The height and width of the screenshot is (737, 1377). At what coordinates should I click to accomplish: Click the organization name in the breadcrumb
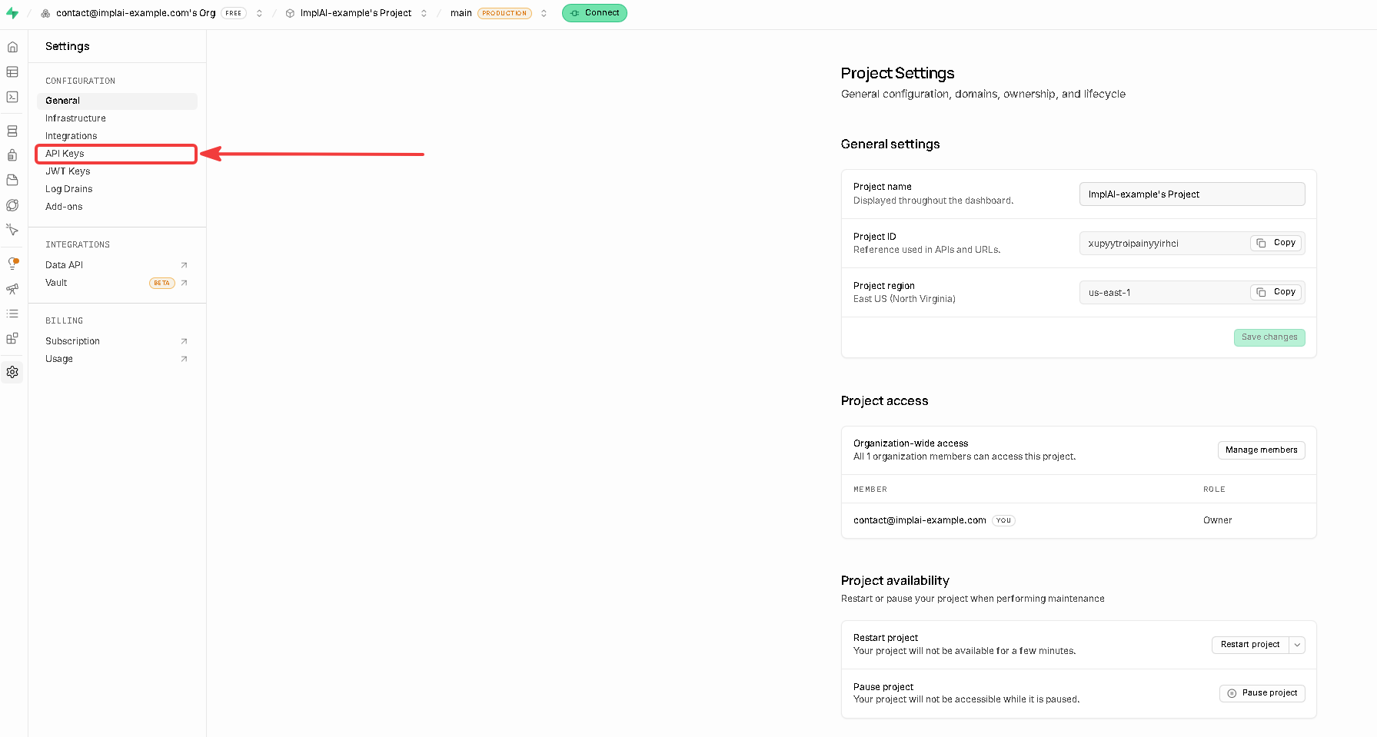coord(135,13)
